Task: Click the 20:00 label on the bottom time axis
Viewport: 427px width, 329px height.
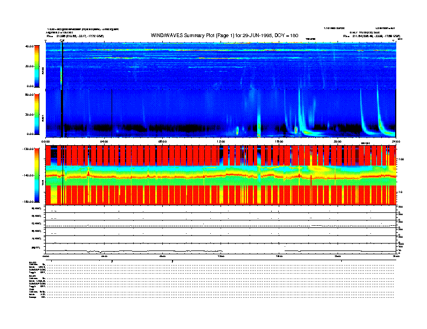Action: [338, 256]
